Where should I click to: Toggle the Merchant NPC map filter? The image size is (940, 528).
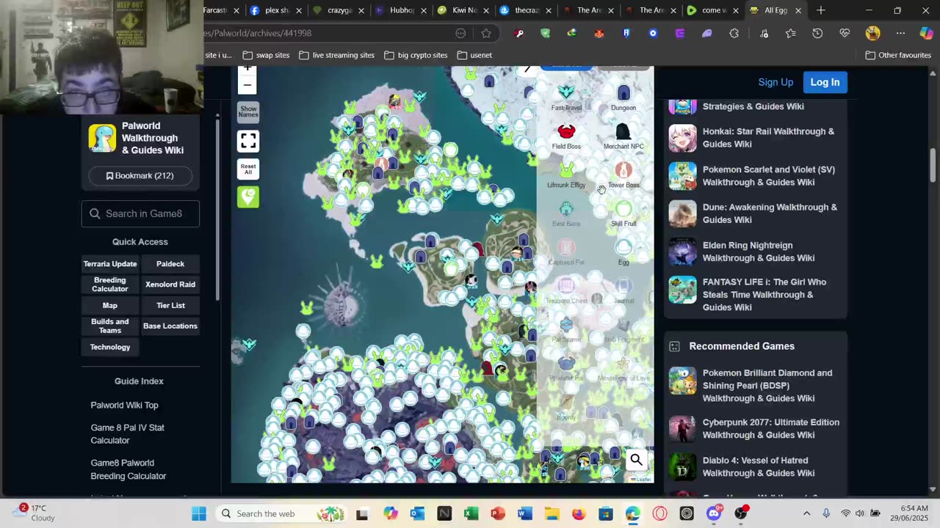(623, 137)
